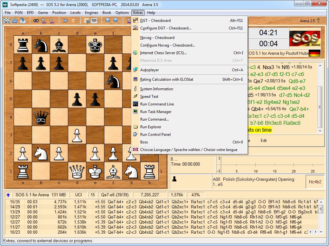Click the save game toolbar icon

pyautogui.click(x=23, y=21)
